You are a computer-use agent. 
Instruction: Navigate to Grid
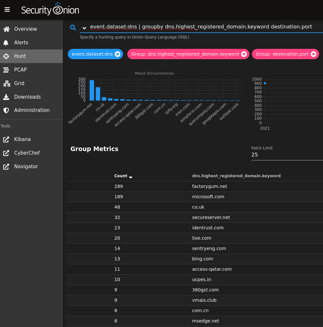(x=31, y=83)
